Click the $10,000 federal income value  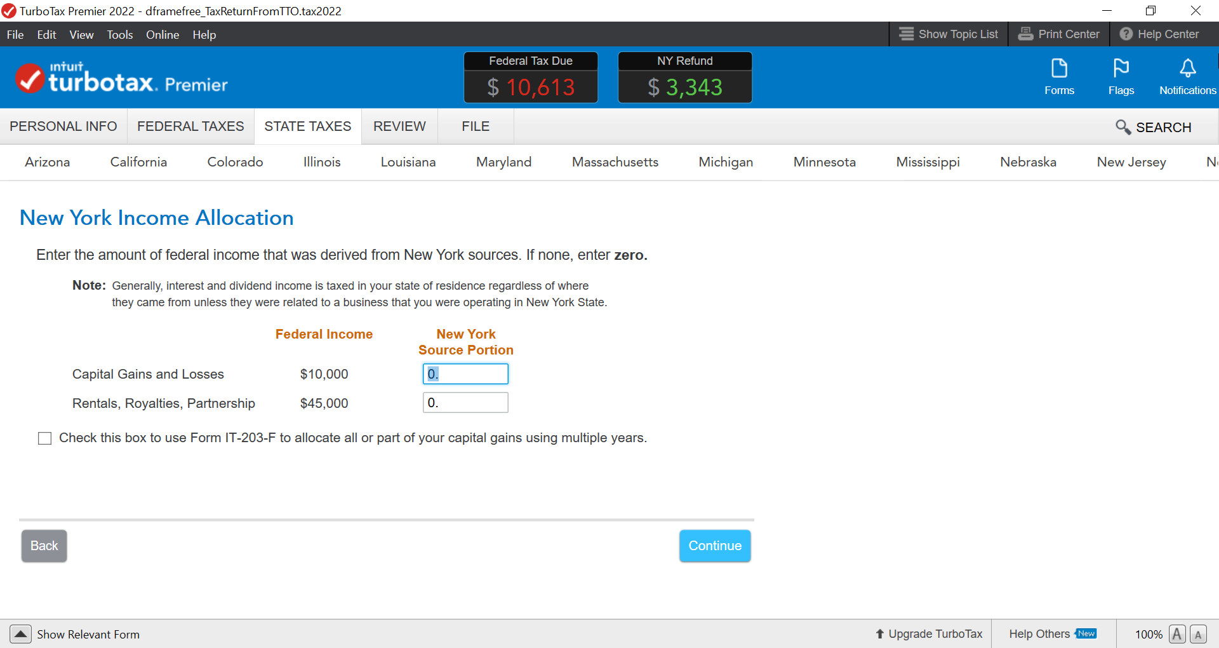[324, 374]
